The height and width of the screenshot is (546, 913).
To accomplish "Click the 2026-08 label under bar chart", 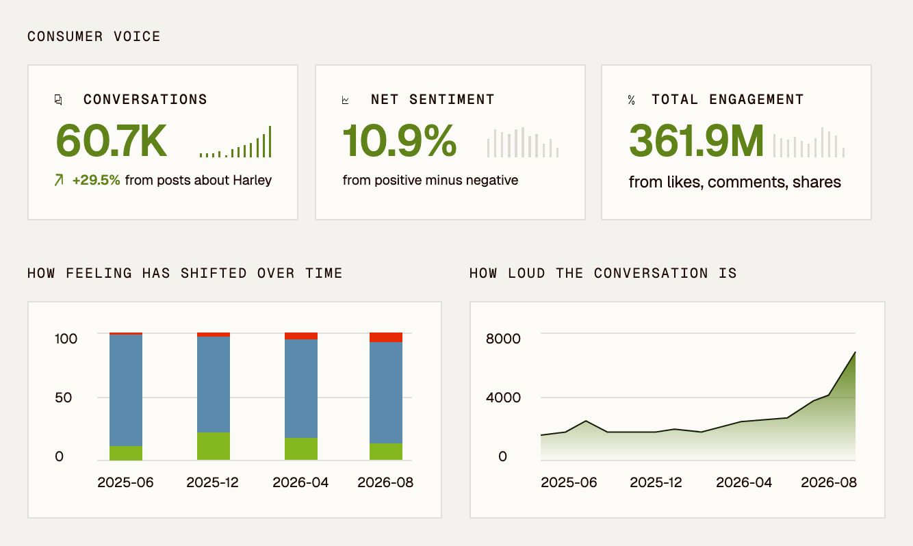I will [385, 482].
